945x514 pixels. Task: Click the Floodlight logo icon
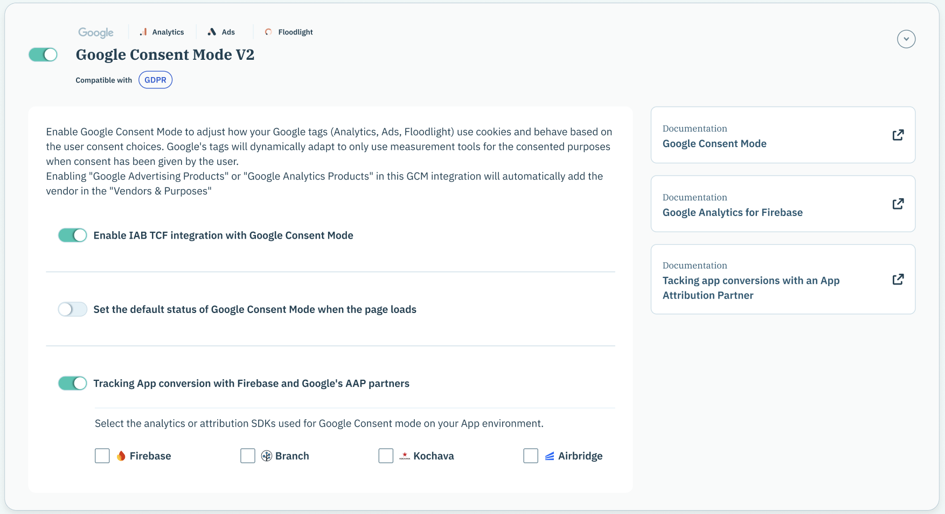(268, 32)
